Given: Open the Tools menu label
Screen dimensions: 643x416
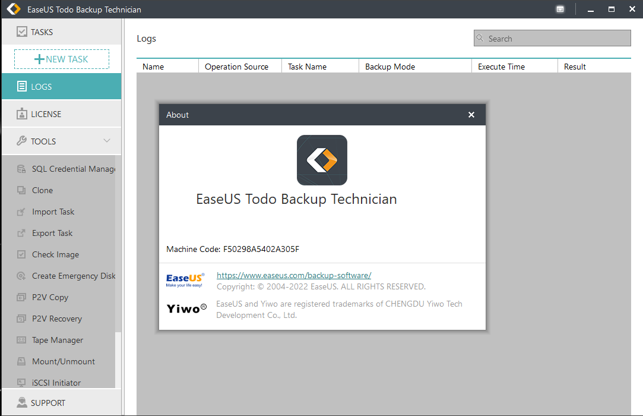Looking at the screenshot, I should (43, 141).
